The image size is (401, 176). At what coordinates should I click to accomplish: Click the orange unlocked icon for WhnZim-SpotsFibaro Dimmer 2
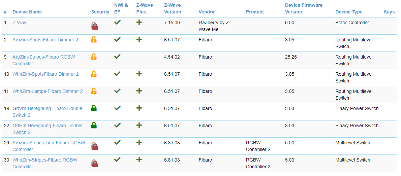[x=94, y=74]
